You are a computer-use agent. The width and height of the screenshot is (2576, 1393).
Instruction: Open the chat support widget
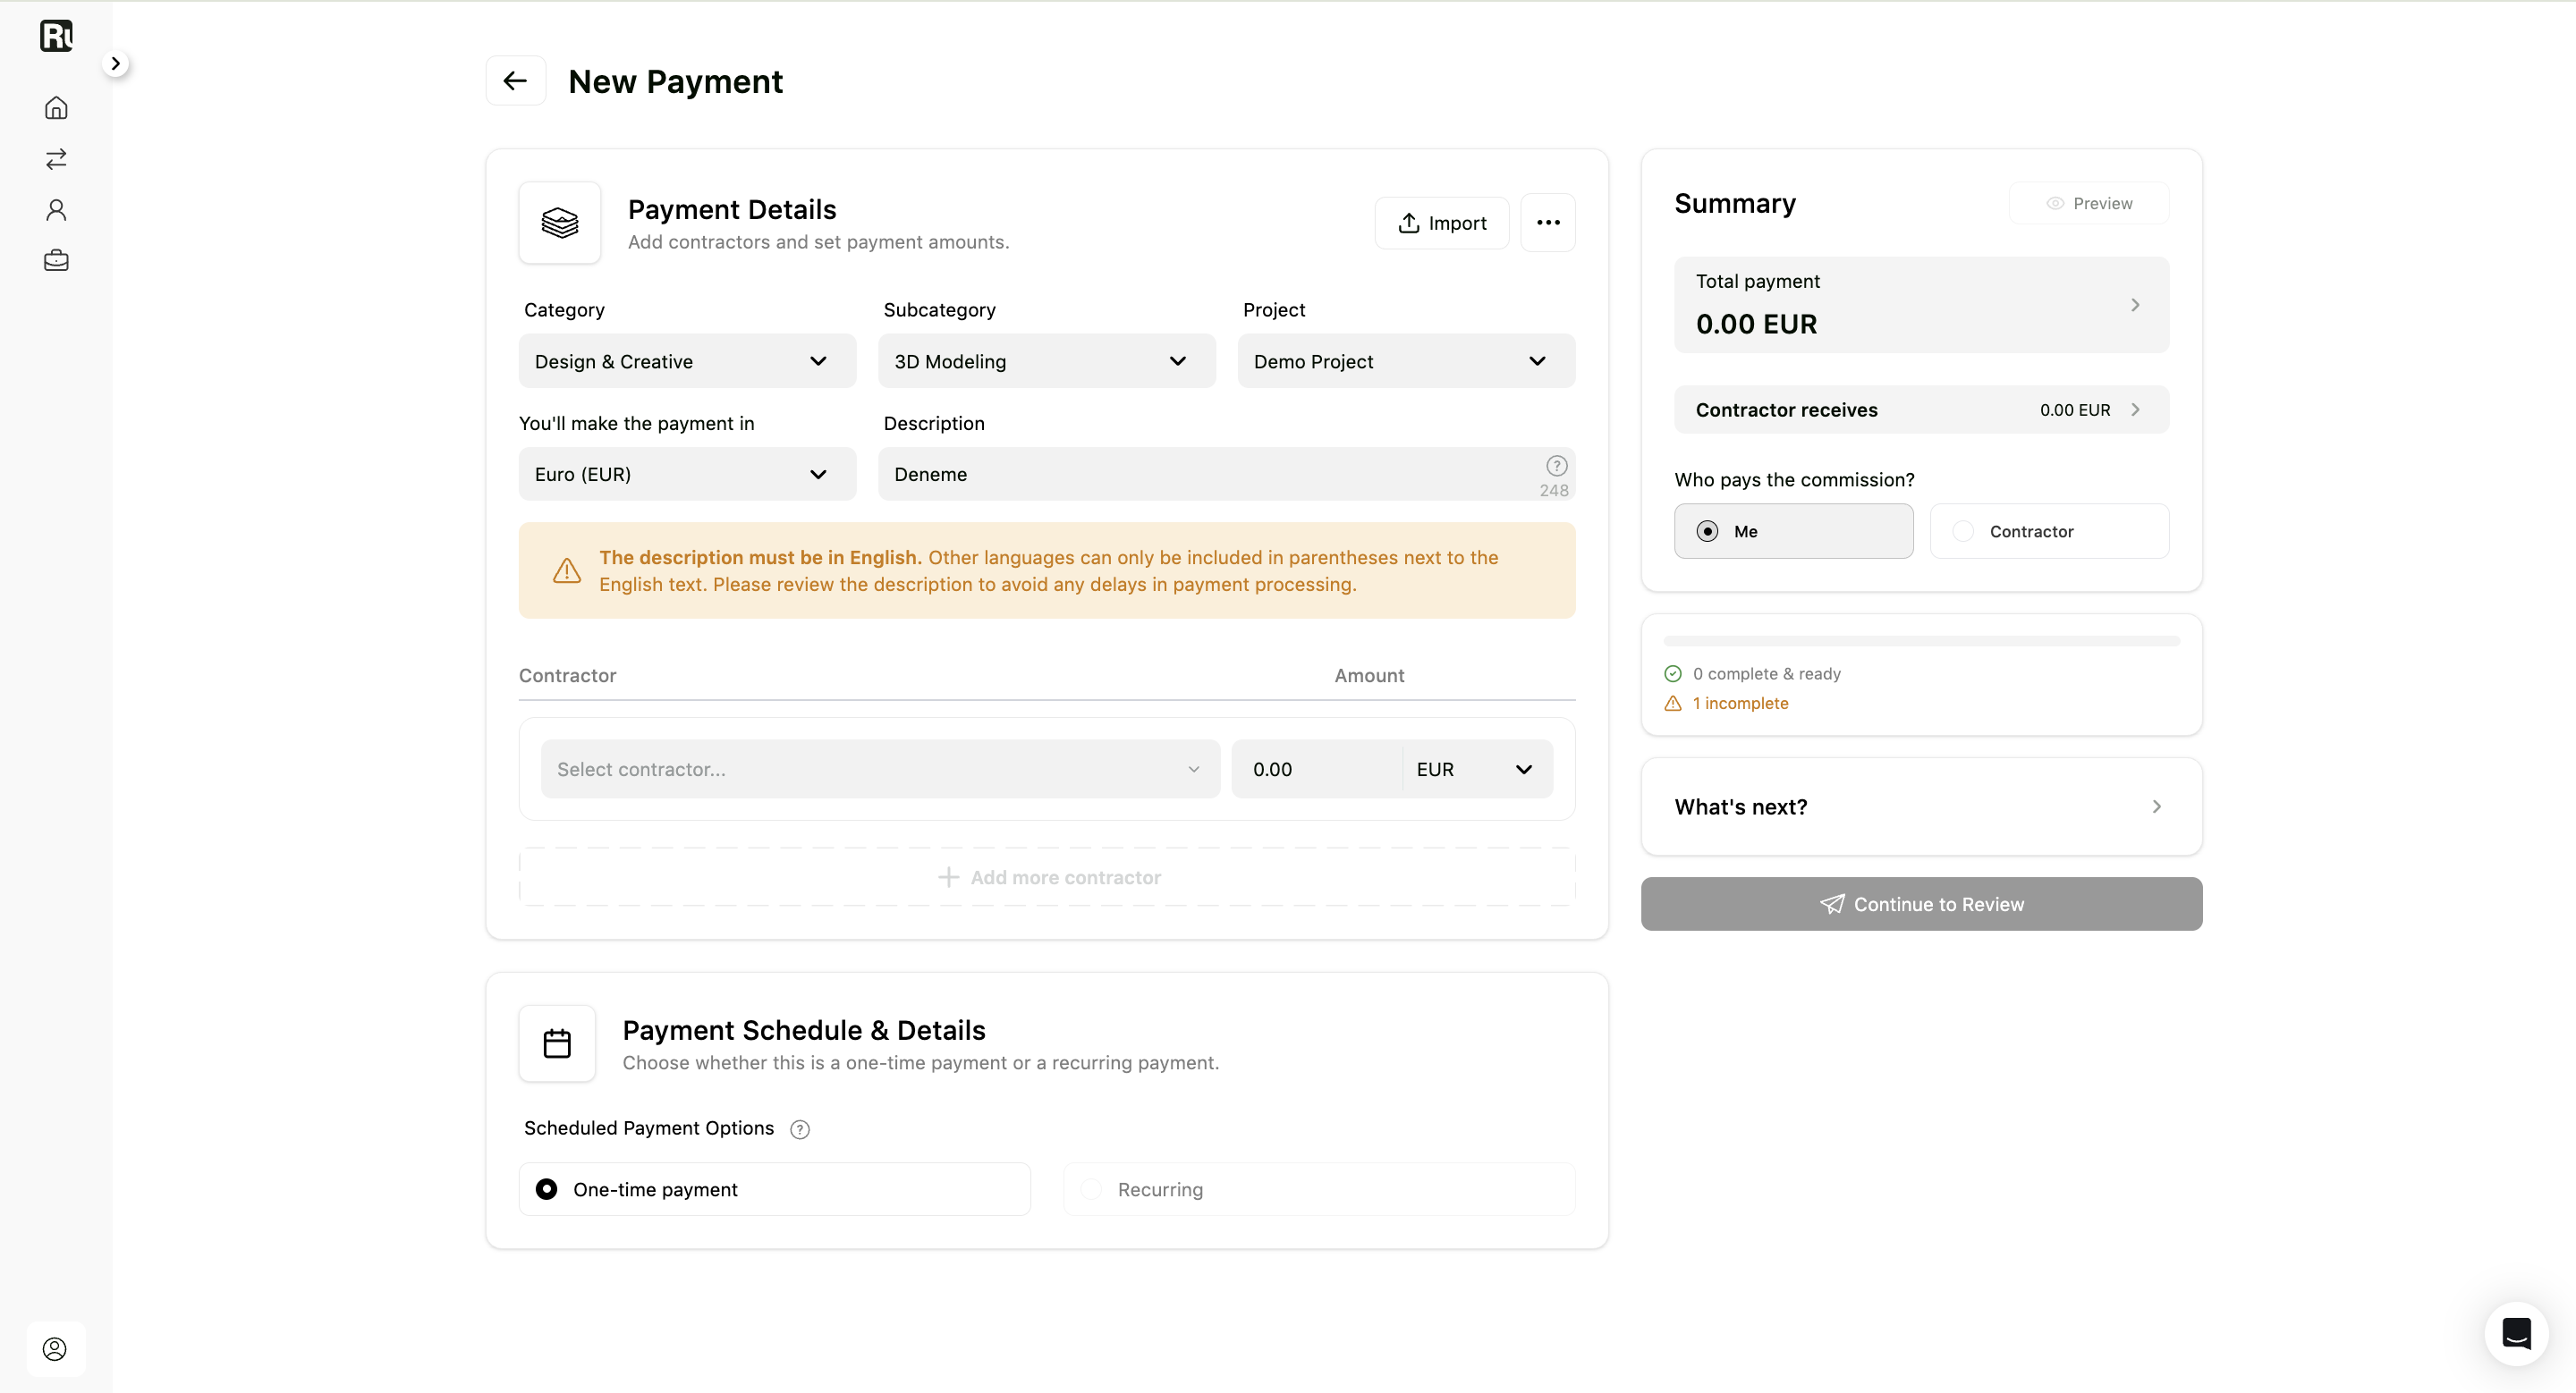click(x=2516, y=1333)
